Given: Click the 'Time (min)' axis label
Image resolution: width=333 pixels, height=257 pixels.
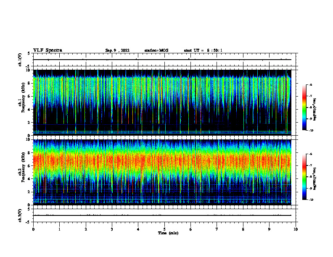Looking at the screenshot, I should [168, 233].
